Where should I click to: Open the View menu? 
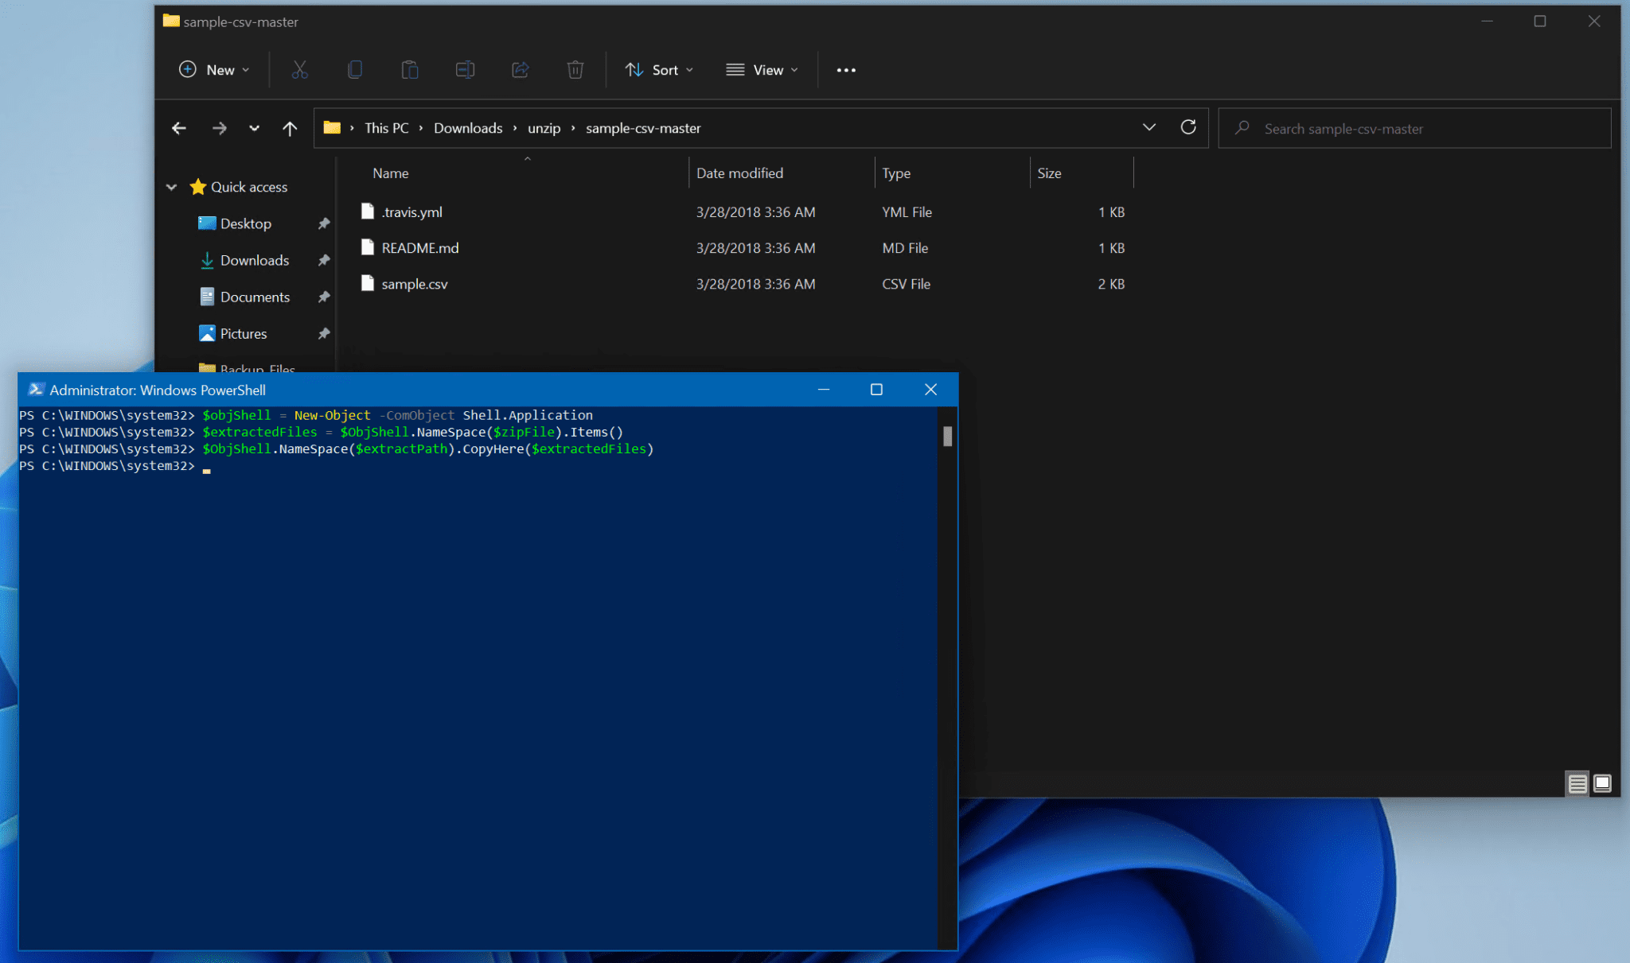coord(762,70)
